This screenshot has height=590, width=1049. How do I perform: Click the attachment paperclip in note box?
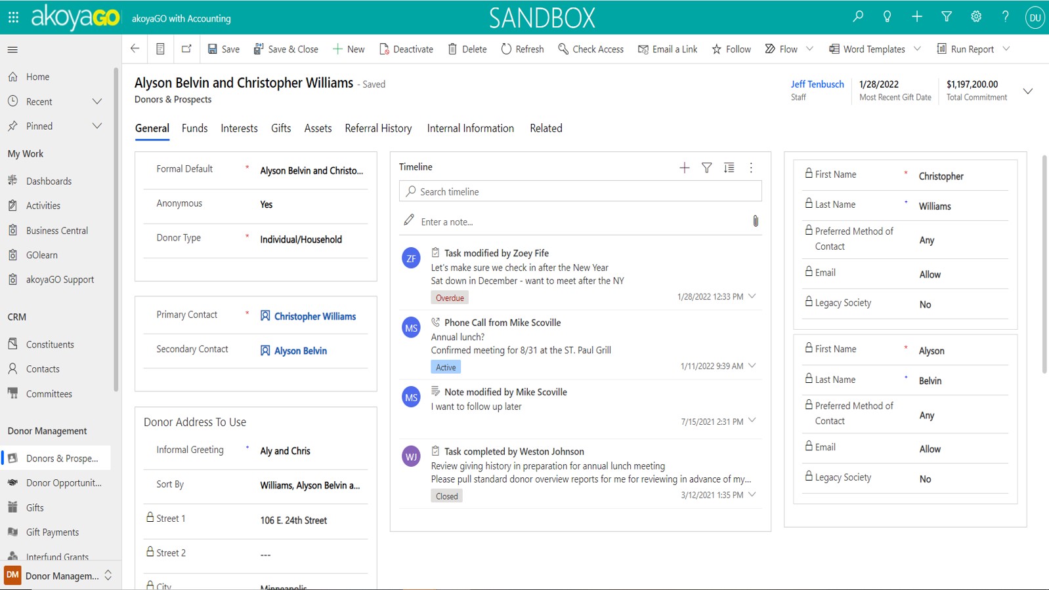click(755, 222)
